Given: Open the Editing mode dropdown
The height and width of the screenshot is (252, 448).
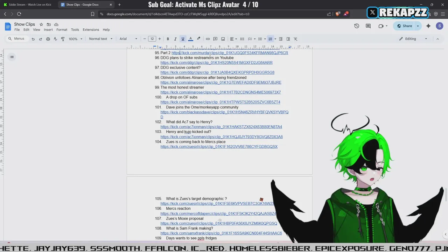Looking at the screenshot, I should coord(413,39).
